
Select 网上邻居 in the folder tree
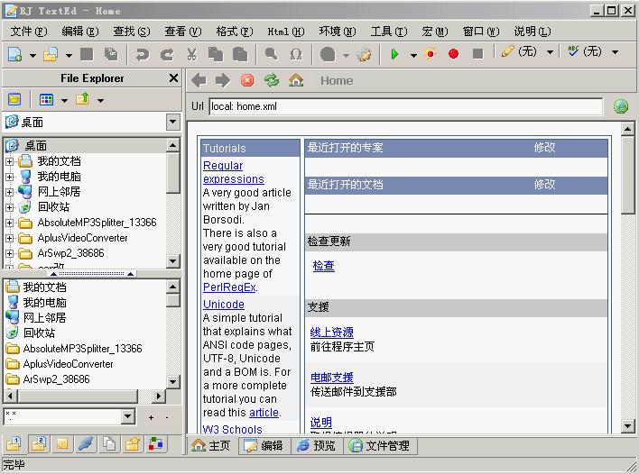coord(59,192)
